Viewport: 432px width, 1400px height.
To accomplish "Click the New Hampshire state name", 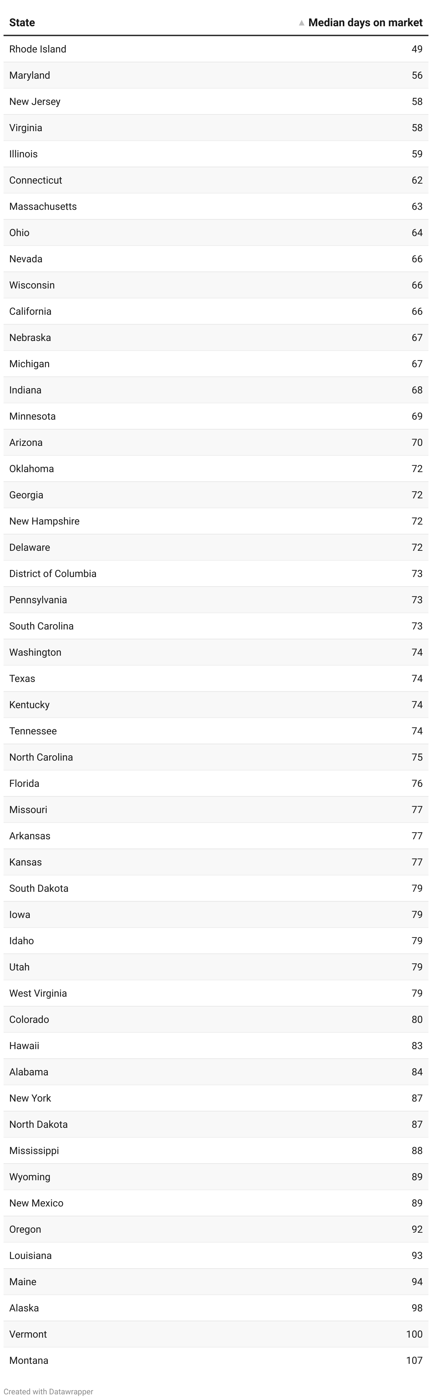I will [x=45, y=521].
